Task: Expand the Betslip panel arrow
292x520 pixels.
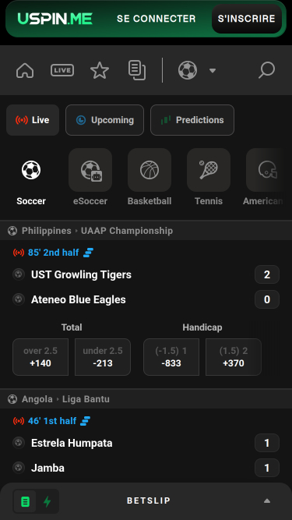Action: [x=267, y=501]
